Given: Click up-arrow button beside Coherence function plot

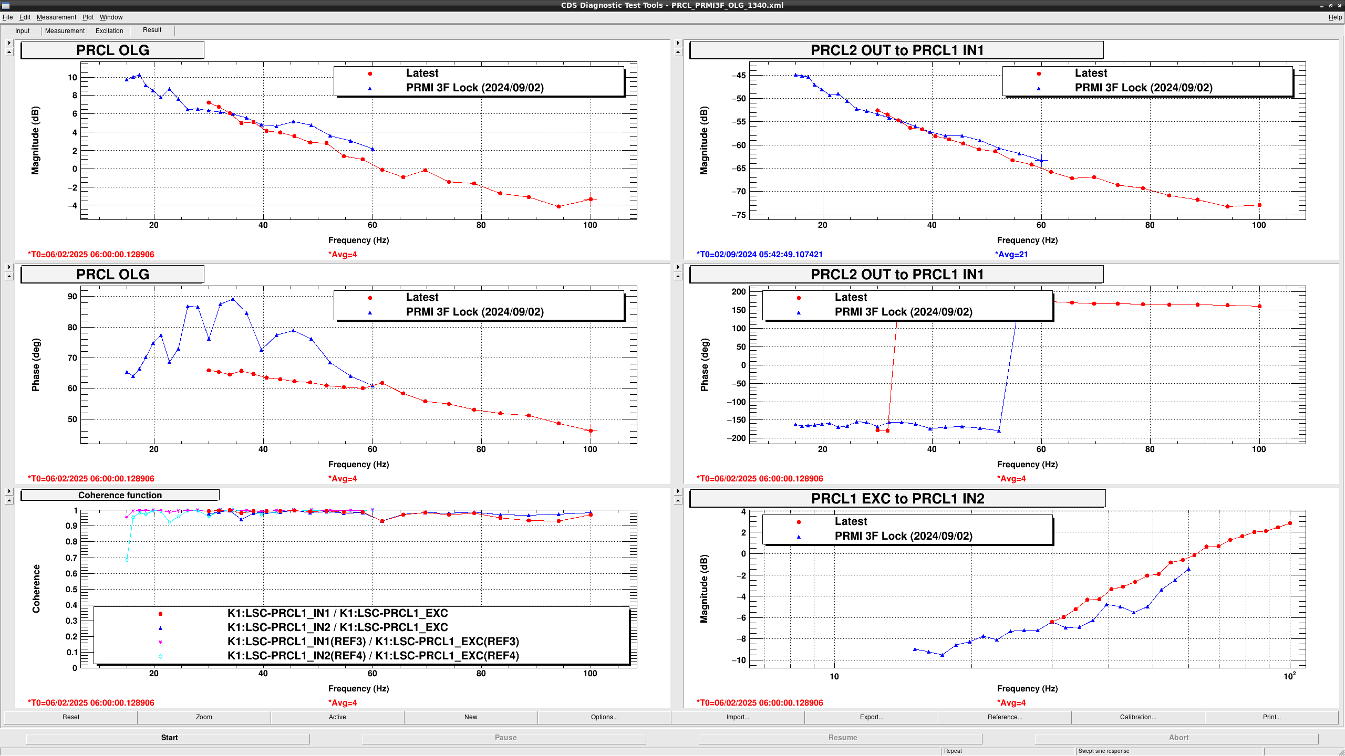Looking at the screenshot, I should pos(9,500).
